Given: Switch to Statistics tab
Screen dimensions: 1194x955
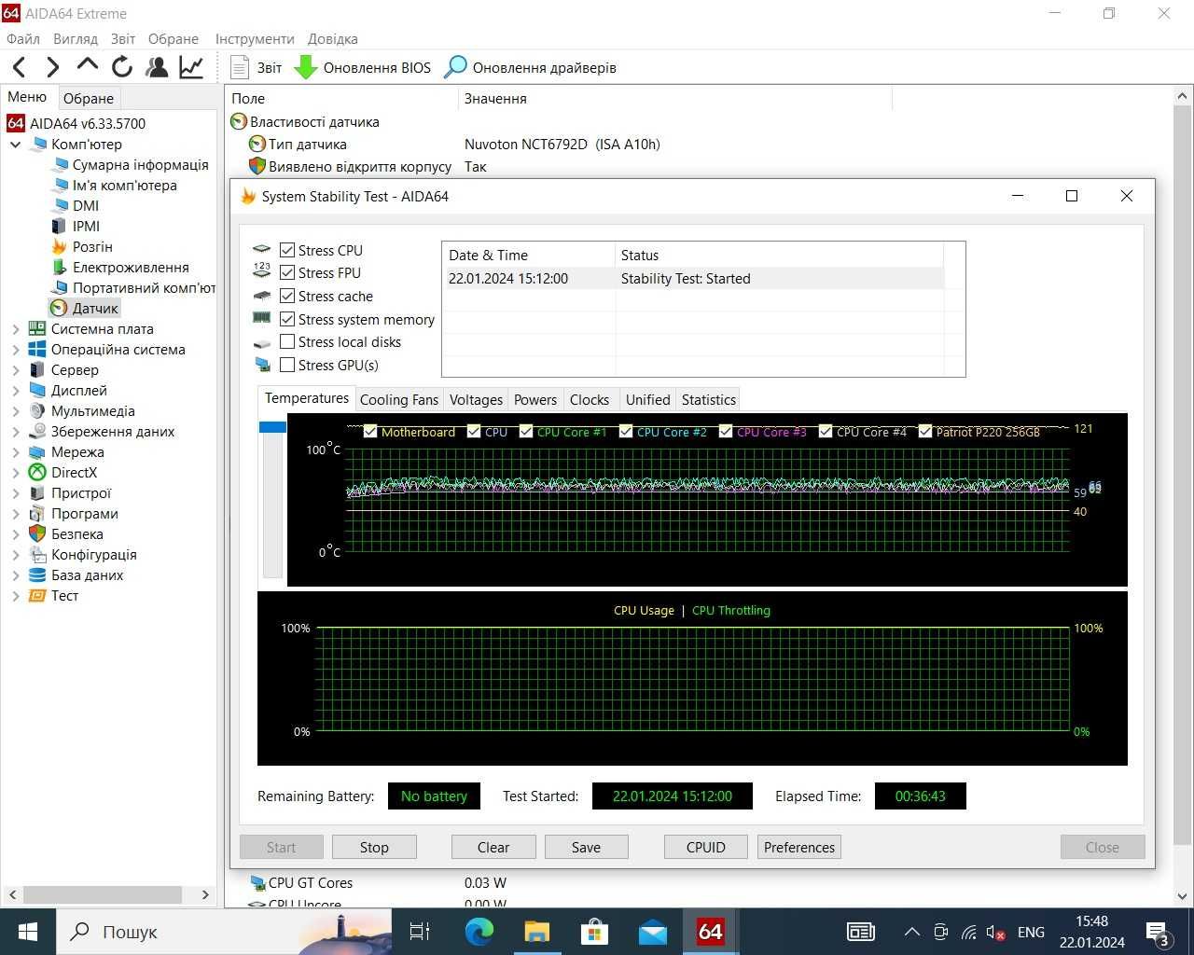Looking at the screenshot, I should tap(709, 399).
